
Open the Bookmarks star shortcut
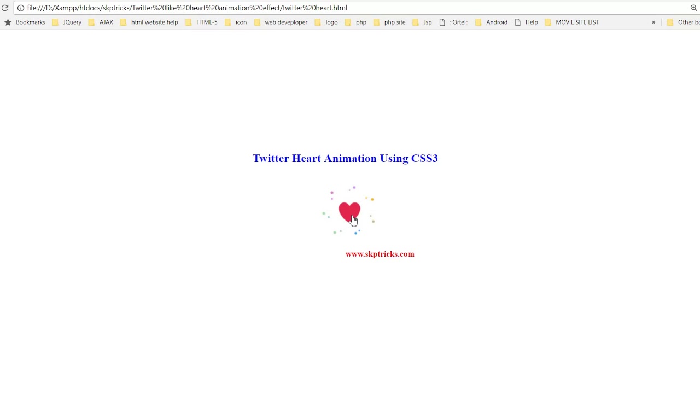pos(25,22)
